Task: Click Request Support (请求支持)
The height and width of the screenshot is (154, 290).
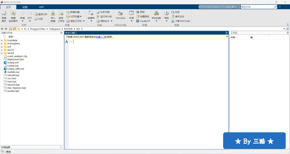Action: tap(177, 17)
